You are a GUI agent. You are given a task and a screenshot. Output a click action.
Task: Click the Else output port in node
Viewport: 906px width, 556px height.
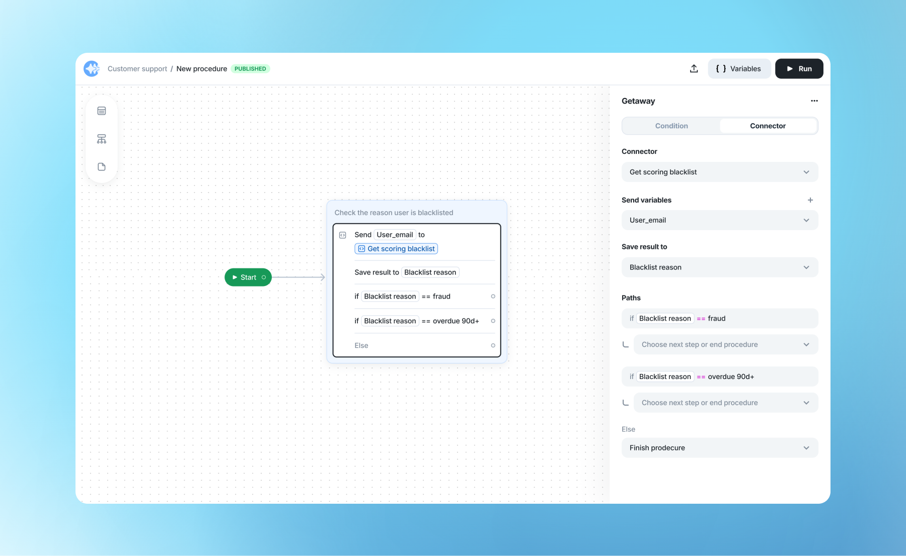coord(493,346)
